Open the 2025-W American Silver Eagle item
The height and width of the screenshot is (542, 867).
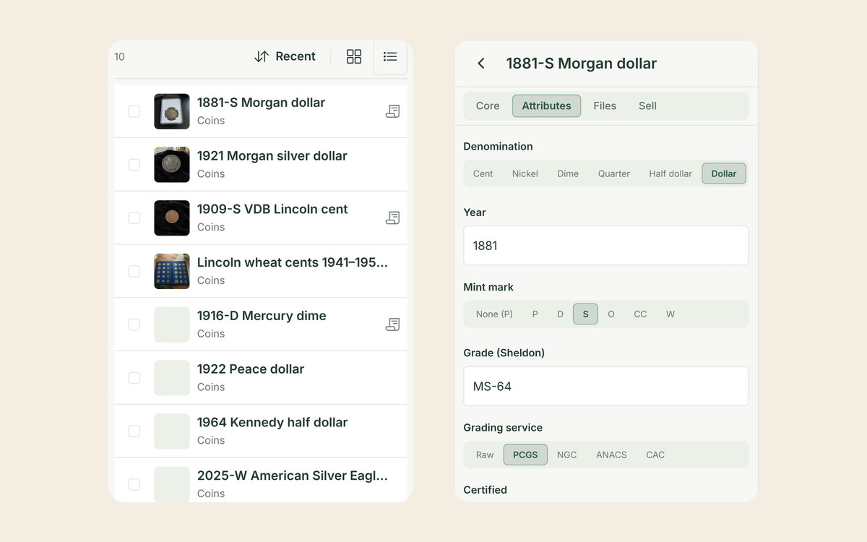click(x=261, y=480)
